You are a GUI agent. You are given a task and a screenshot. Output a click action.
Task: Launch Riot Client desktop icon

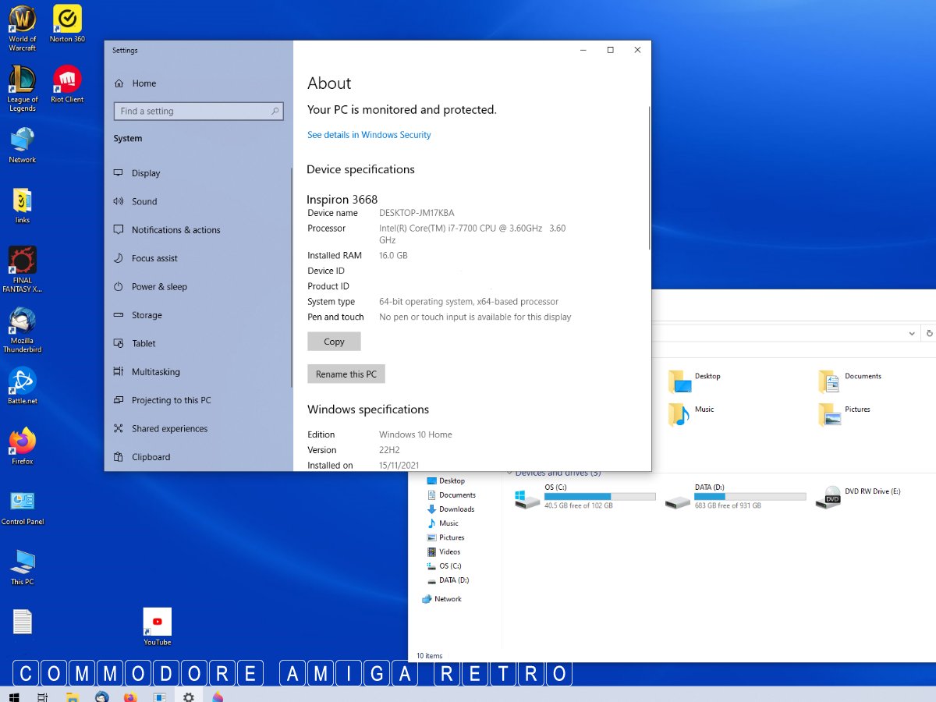click(x=67, y=81)
